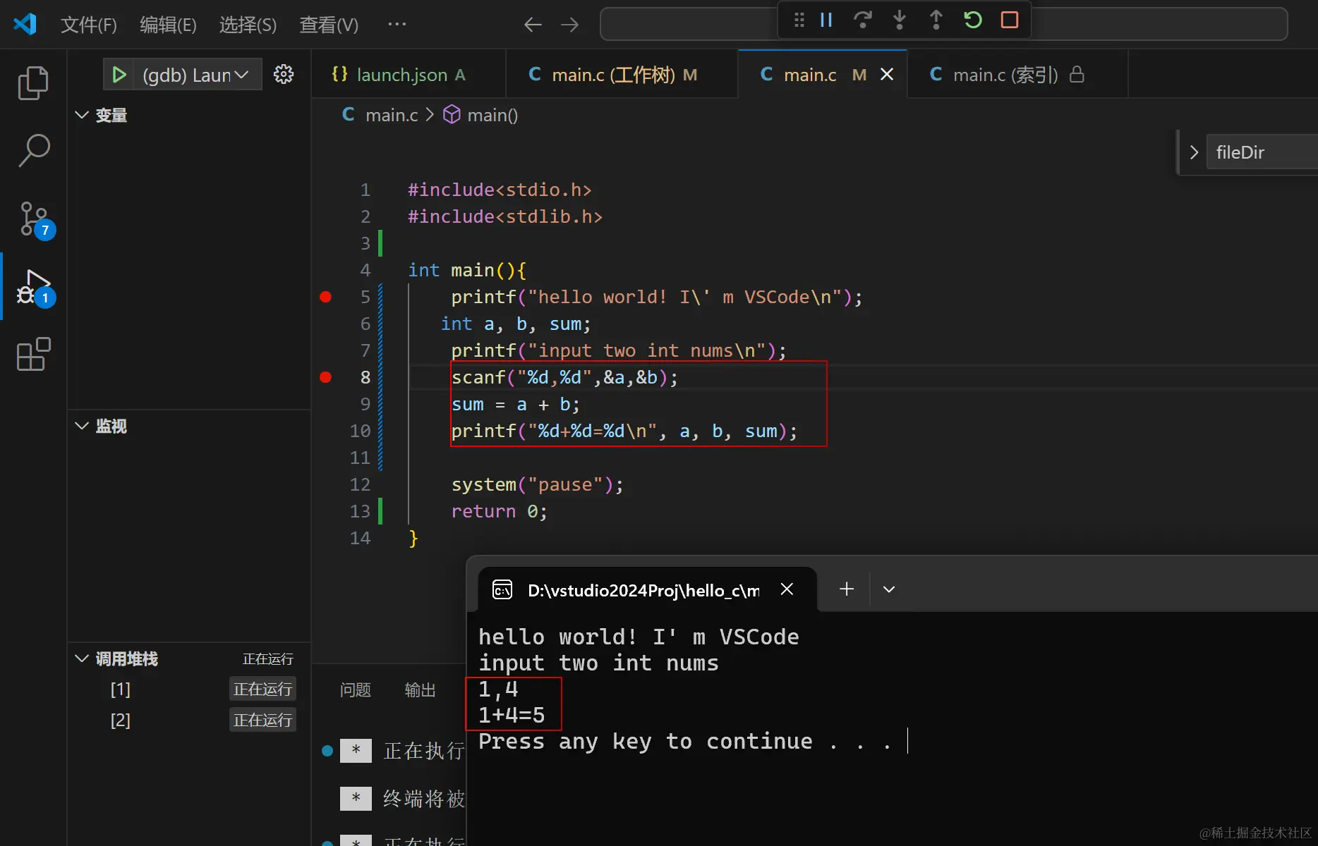
Task: Stop the debug session
Action: (1010, 20)
